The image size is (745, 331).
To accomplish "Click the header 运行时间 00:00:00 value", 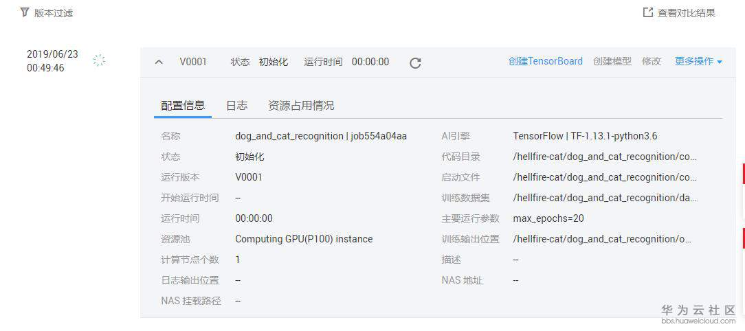I will 370,62.
